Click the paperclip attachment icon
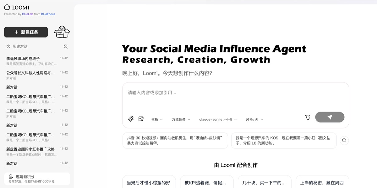The height and width of the screenshot is (188, 377). (131, 119)
